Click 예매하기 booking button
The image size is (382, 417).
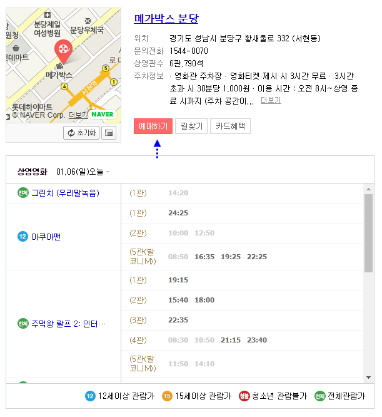153,126
